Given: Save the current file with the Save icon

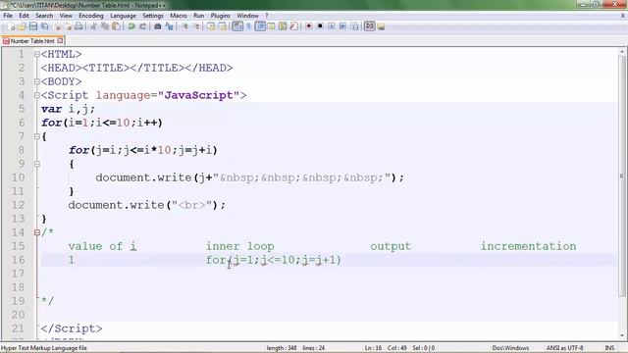Looking at the screenshot, I should [33, 26].
